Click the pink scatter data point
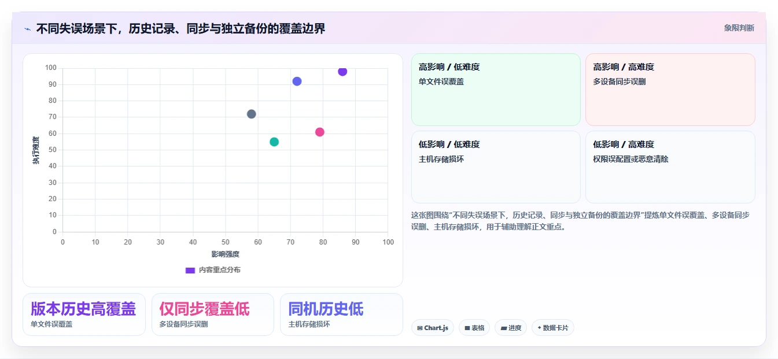This screenshot has width=778, height=359. pos(319,132)
